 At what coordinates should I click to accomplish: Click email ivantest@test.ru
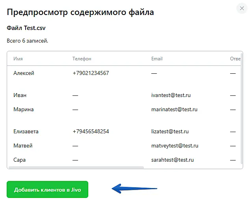point(171,95)
